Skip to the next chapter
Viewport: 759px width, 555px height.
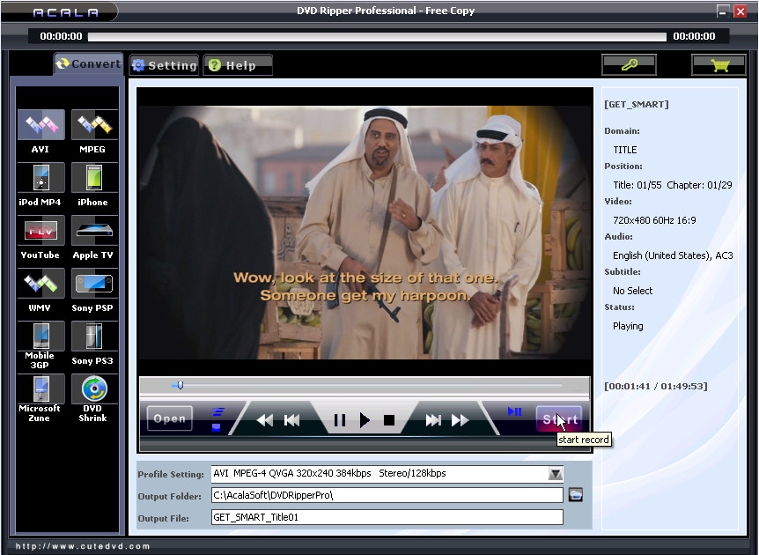(433, 420)
